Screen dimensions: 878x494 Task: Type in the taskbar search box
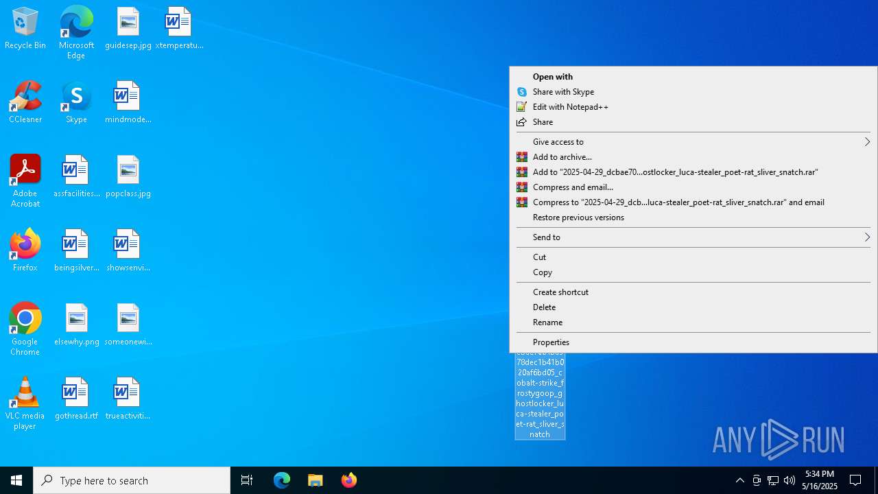point(132,480)
